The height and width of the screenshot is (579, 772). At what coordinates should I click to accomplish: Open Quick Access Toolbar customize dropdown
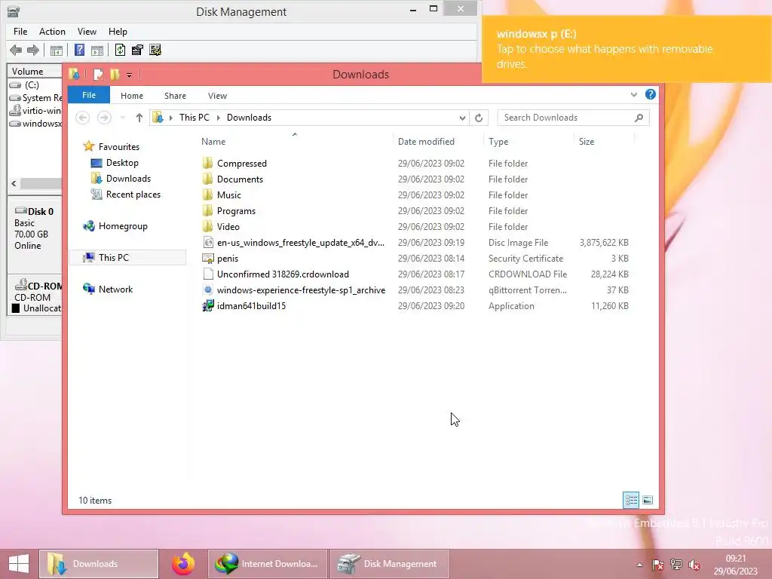129,75
